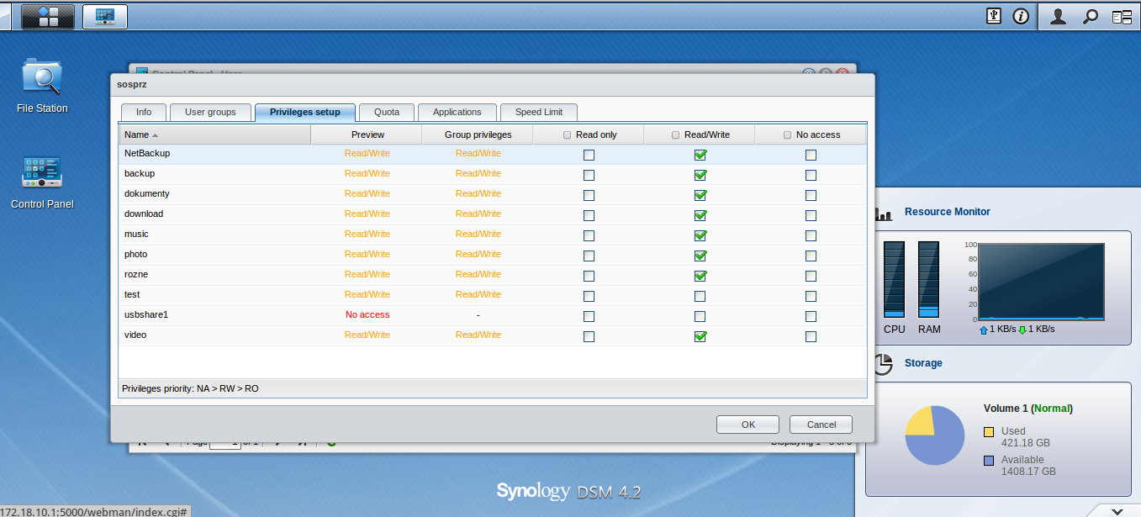Check Read only for photo

pos(589,256)
